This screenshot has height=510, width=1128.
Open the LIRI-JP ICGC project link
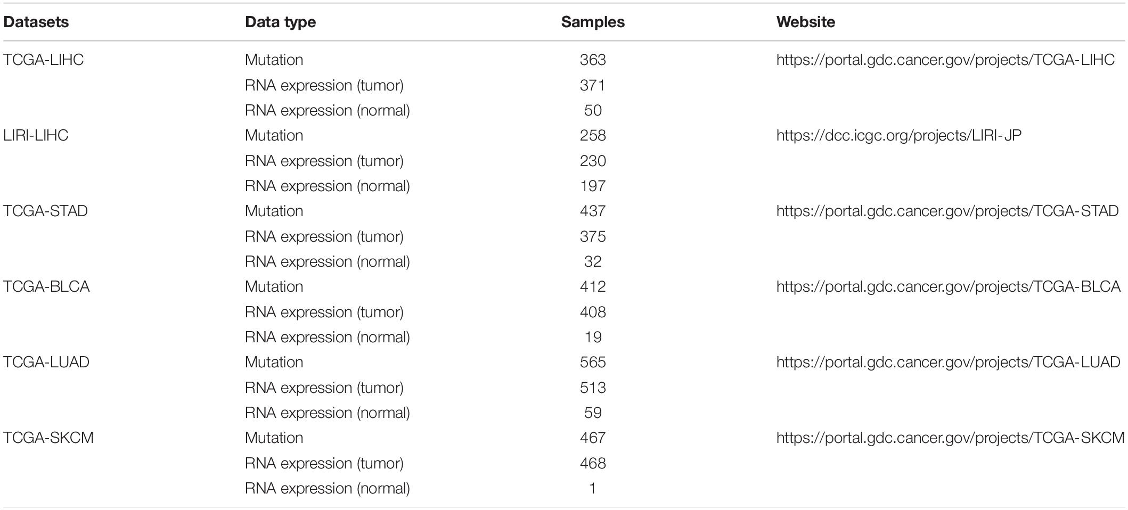pos(899,135)
